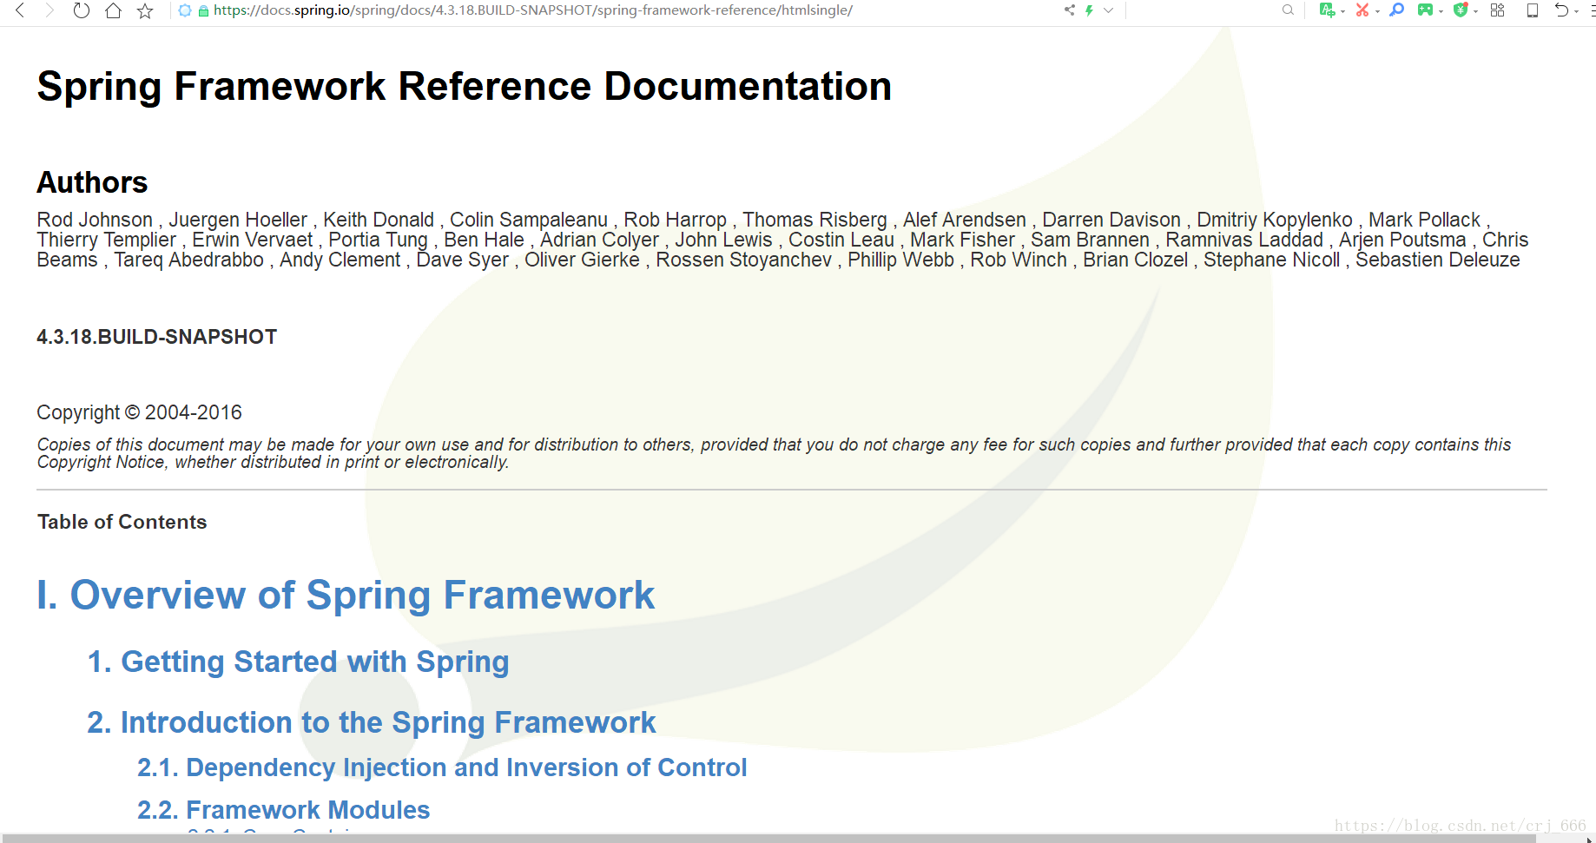Launch the red scissors screenshot tool
1596x843 pixels.
[1362, 10]
